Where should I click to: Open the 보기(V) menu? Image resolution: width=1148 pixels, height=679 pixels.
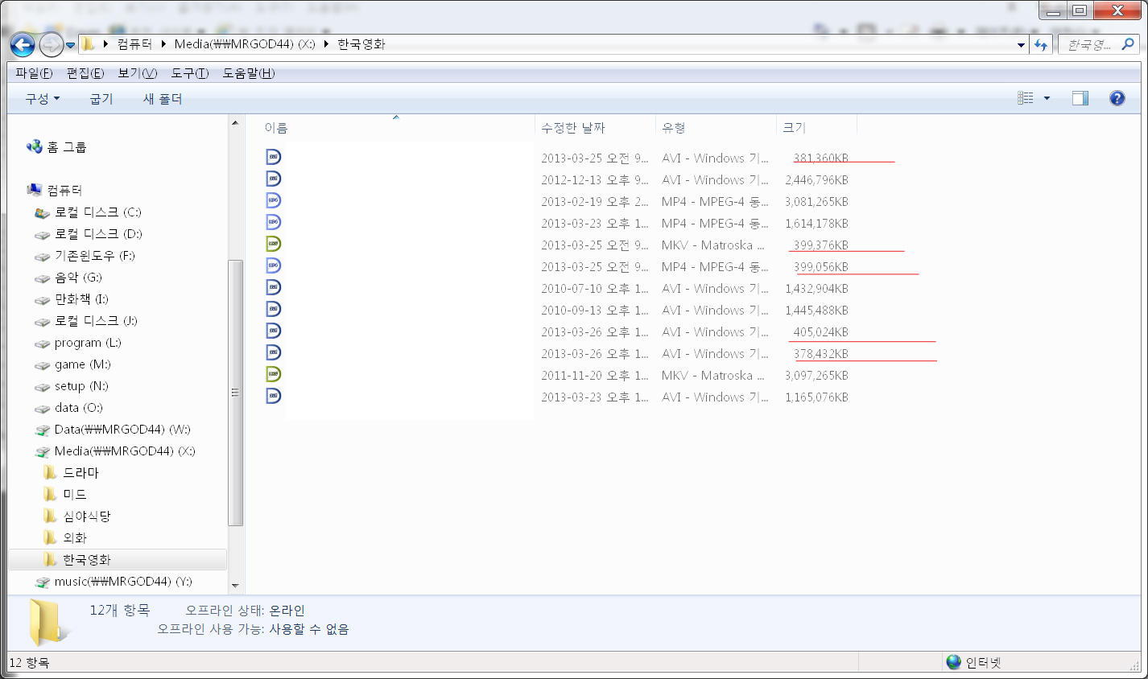[x=137, y=73]
